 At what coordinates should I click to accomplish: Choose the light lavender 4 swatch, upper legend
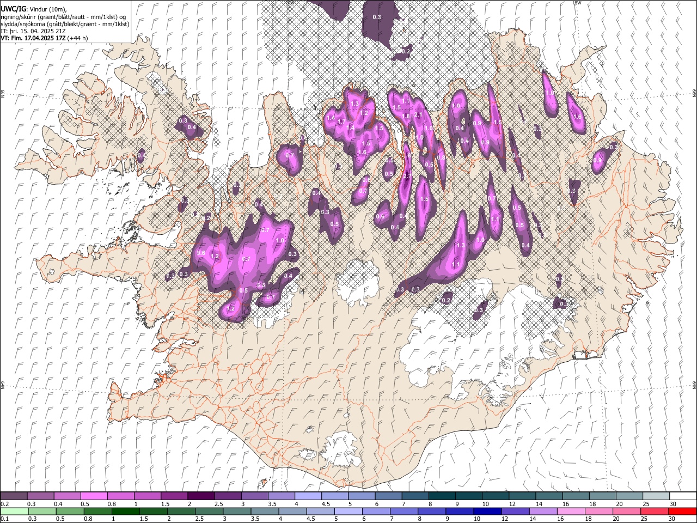(308, 496)
